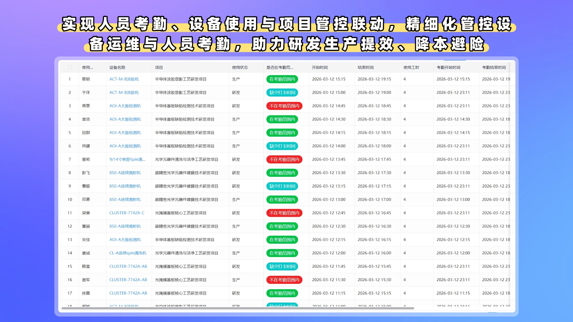
Task: Open 850-A连续溅射机 link in 彭飞's row
Action: tap(125, 173)
